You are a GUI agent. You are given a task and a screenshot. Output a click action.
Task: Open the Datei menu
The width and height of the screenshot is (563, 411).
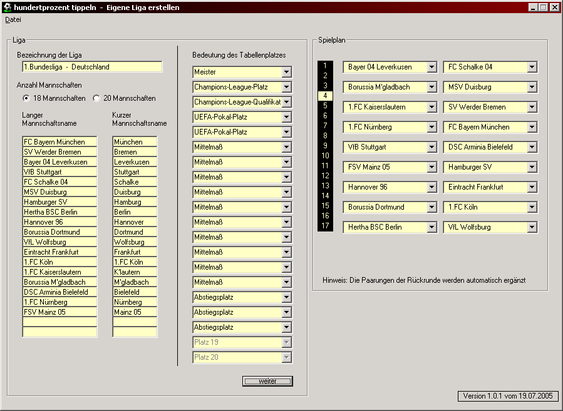13,19
